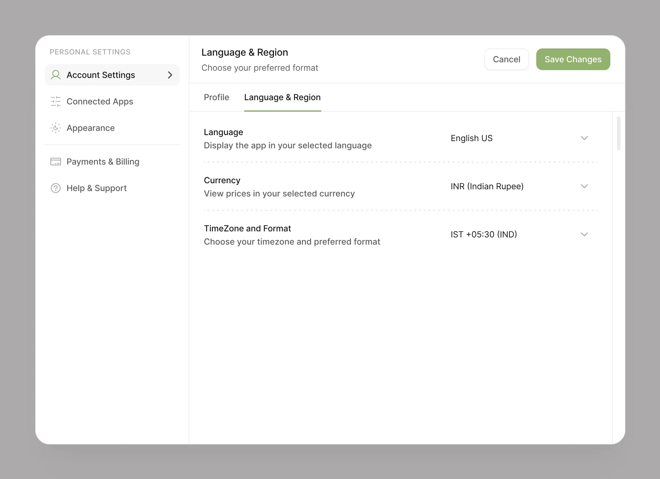Click the Save Changes button
660x479 pixels.
tap(573, 59)
